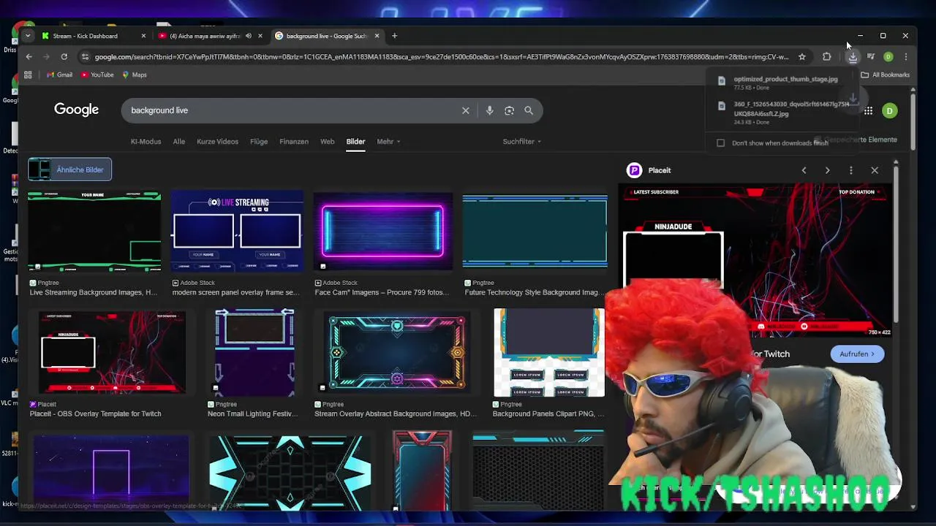The height and width of the screenshot is (526, 936).
Task: Open the All Bookmarks folder
Action: (886, 75)
